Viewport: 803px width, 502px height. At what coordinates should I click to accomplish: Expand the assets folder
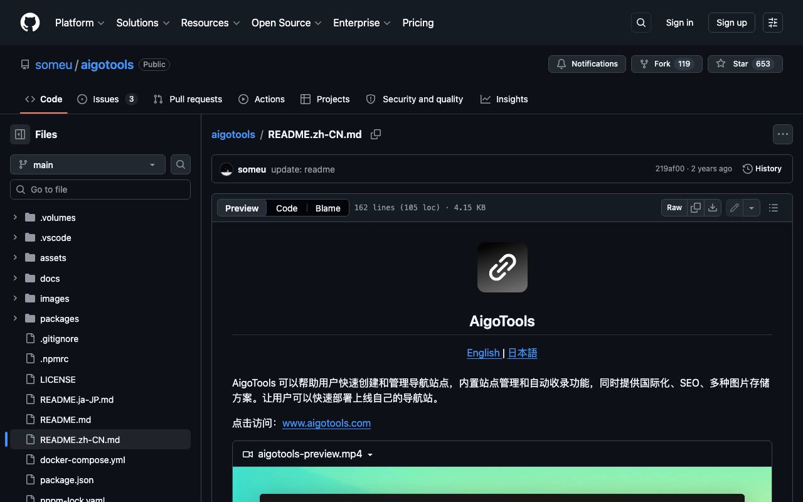[15, 258]
